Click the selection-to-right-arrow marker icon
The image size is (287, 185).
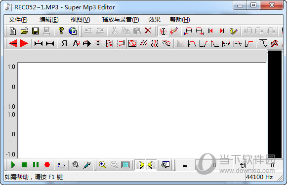coord(200,31)
